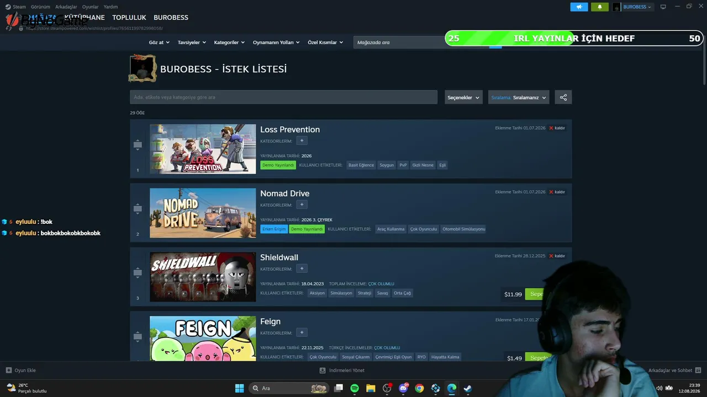
Task: Click the Soygun tag on Loss Prevention
Action: pyautogui.click(x=387, y=165)
